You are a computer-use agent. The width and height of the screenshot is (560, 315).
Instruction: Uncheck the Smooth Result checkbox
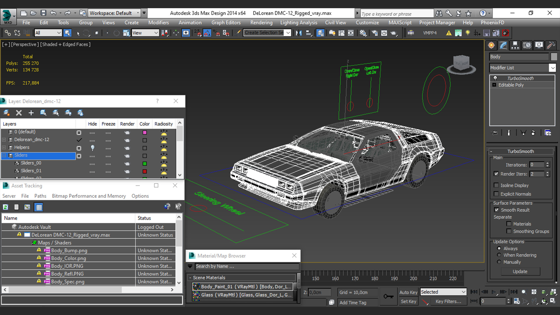pos(496,210)
